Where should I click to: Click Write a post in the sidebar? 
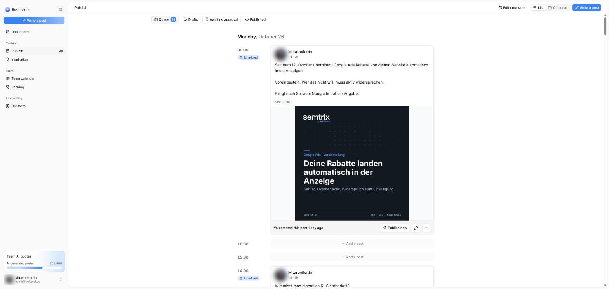(x=34, y=21)
